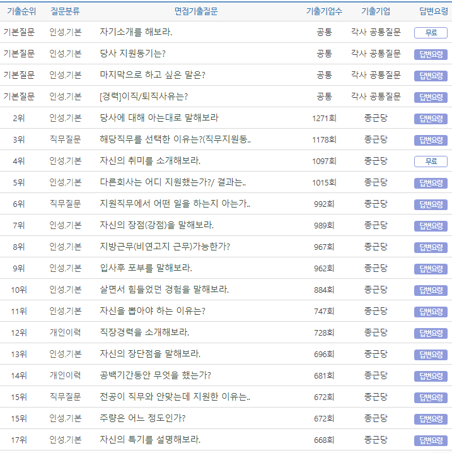This screenshot has height=453, width=452.
Task: Open question 다른회사는 어디 지원했는가?
Action: click(173, 182)
